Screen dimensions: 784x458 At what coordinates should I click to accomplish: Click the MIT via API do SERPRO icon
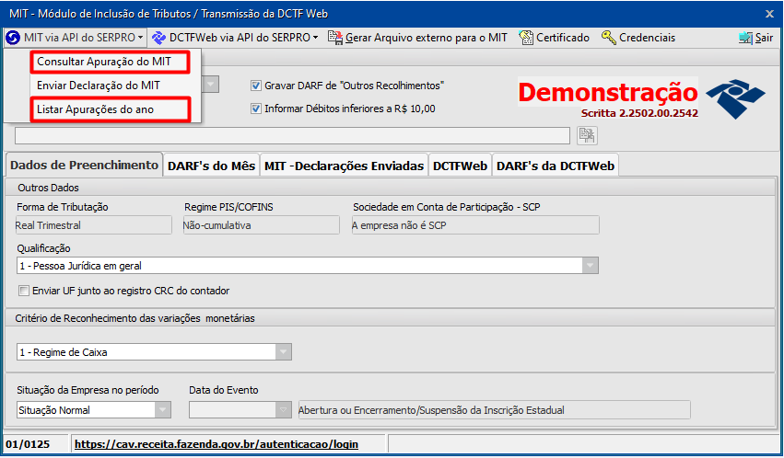click(x=13, y=38)
